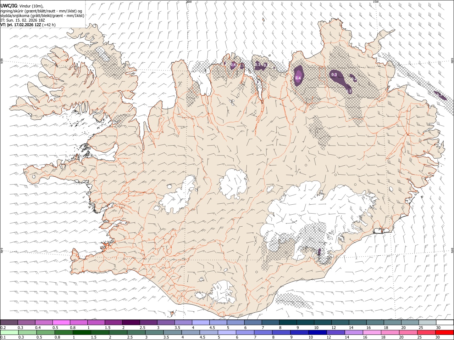The width and height of the screenshot is (454, 340).
Task: Pick the lower legend swatch starting at 12
Action: [x=335, y=332]
